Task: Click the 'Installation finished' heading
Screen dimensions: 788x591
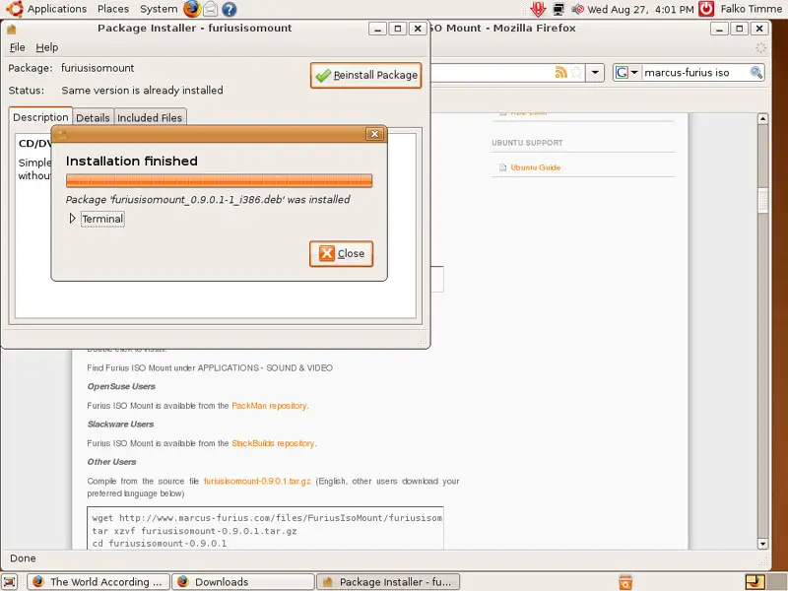Action: pyautogui.click(x=132, y=161)
